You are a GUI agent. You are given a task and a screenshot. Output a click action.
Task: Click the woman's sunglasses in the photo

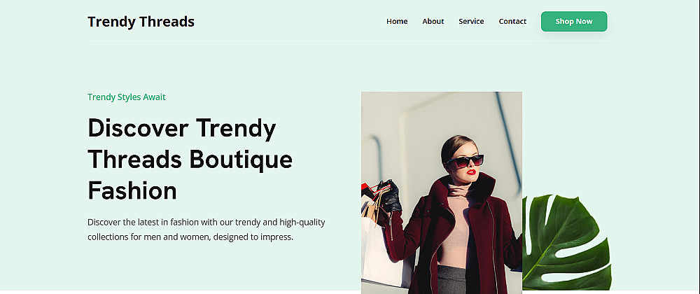[465, 161]
